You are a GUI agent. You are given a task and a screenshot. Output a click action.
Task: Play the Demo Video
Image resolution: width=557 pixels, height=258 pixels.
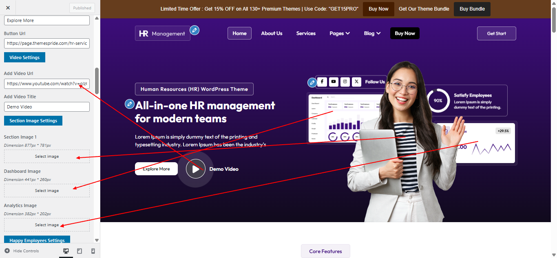196,169
